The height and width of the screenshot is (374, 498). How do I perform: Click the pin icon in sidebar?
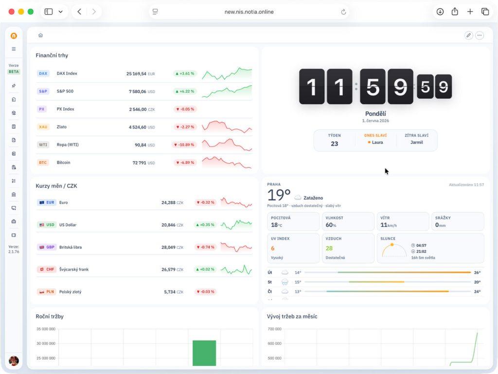coord(14,86)
